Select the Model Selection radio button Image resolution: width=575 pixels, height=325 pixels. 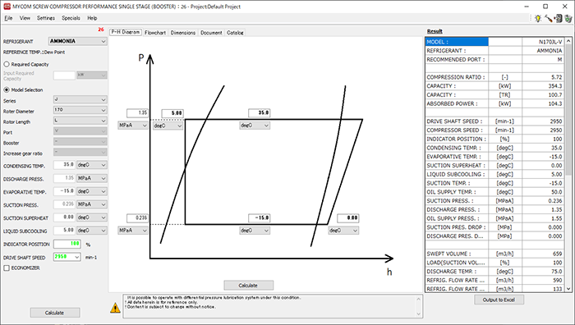7,89
